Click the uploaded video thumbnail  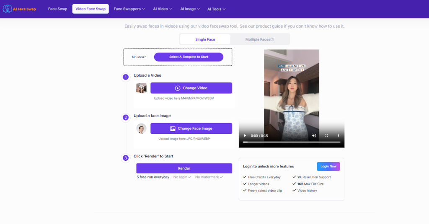141,88
